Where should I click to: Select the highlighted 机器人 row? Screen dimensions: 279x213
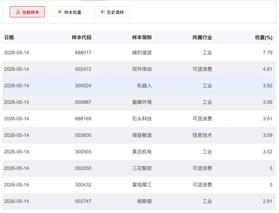point(139,86)
